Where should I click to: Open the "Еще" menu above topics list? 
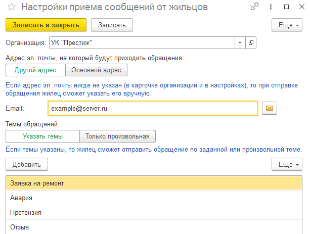pyautogui.click(x=287, y=164)
